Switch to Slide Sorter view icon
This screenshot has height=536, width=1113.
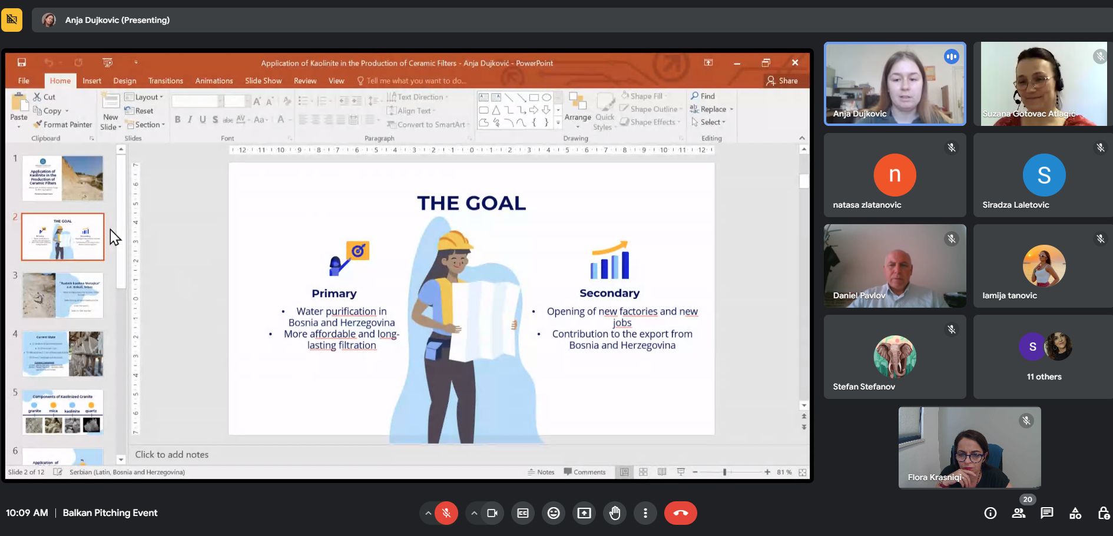[643, 472]
